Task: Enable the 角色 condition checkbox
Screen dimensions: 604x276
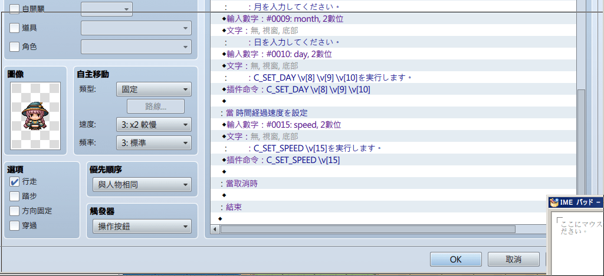Action: (14, 47)
